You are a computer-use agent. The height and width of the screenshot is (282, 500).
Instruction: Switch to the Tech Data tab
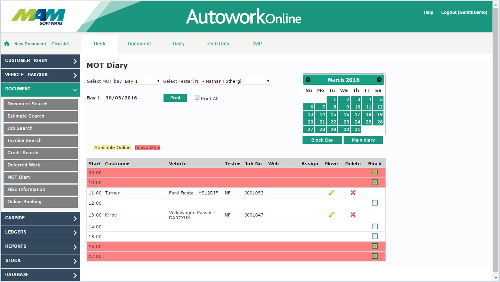pyautogui.click(x=218, y=44)
